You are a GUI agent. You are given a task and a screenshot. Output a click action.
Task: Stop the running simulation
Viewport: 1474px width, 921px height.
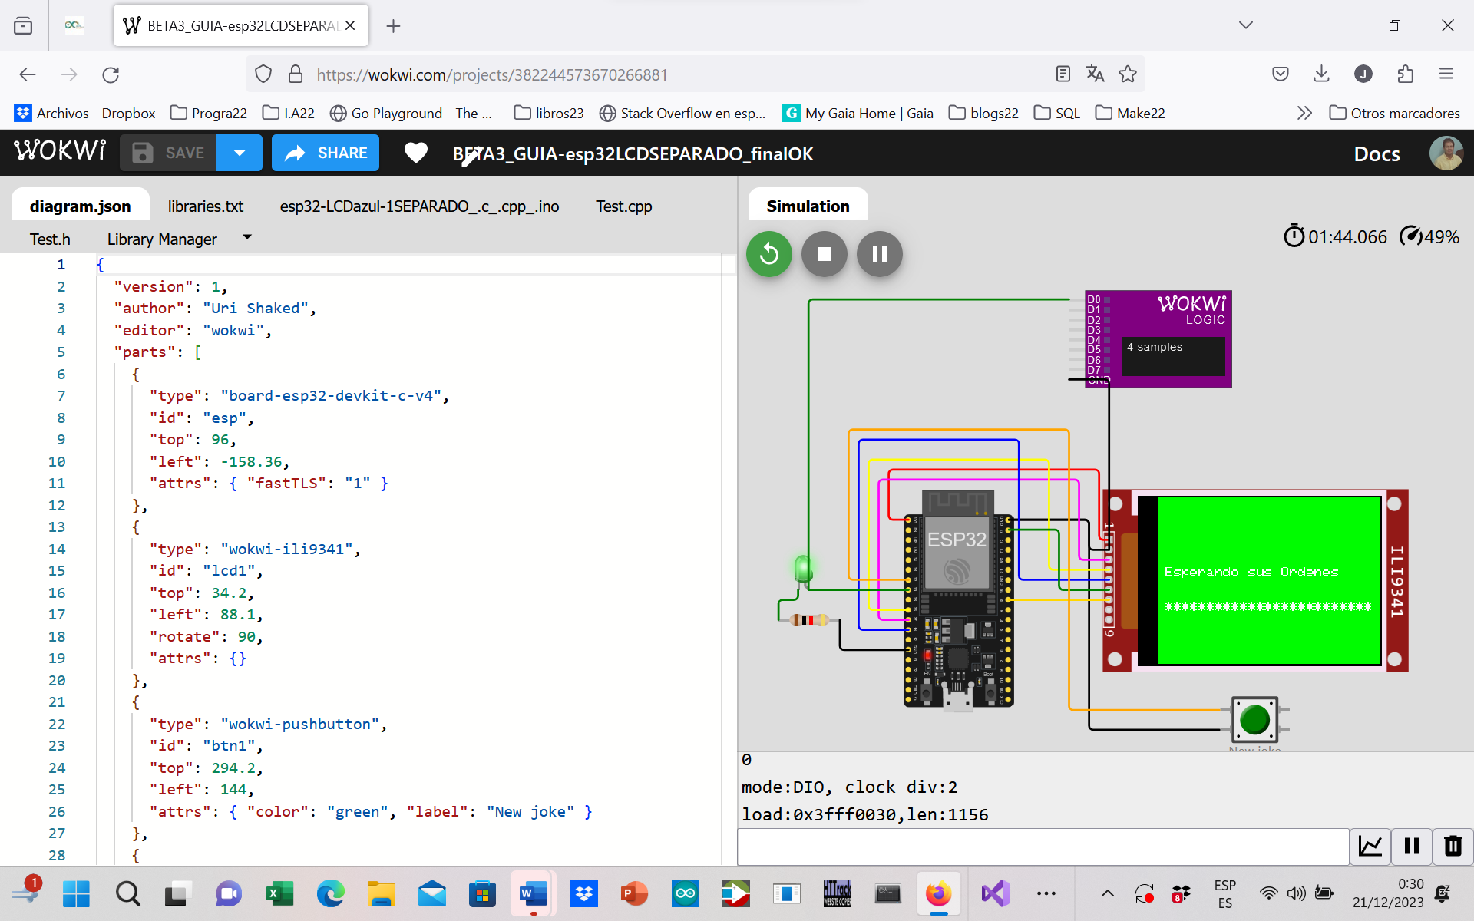click(824, 254)
